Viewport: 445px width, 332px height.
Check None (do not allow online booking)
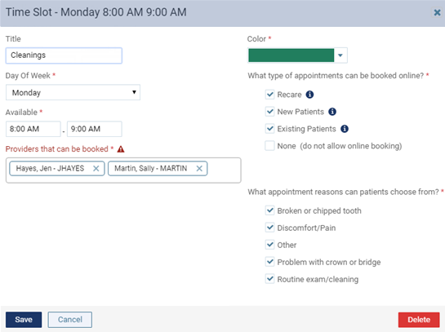click(x=269, y=146)
